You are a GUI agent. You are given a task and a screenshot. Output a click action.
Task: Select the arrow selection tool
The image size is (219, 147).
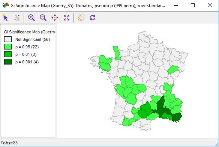pyautogui.click(x=6, y=18)
